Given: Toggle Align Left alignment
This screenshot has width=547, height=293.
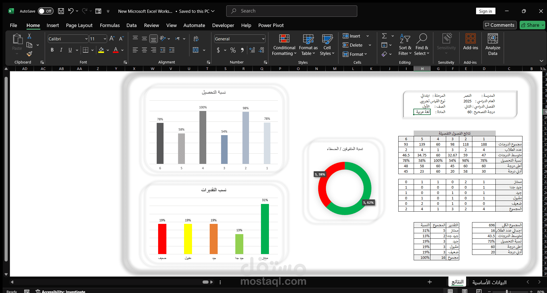Looking at the screenshot, I should (135, 50).
